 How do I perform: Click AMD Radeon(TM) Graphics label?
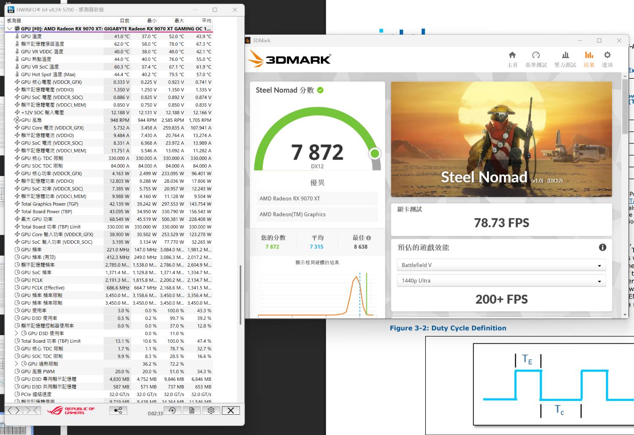click(x=292, y=215)
